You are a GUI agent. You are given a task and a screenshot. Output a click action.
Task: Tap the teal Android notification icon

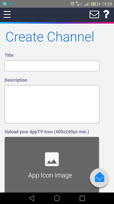[x=5, y=4]
